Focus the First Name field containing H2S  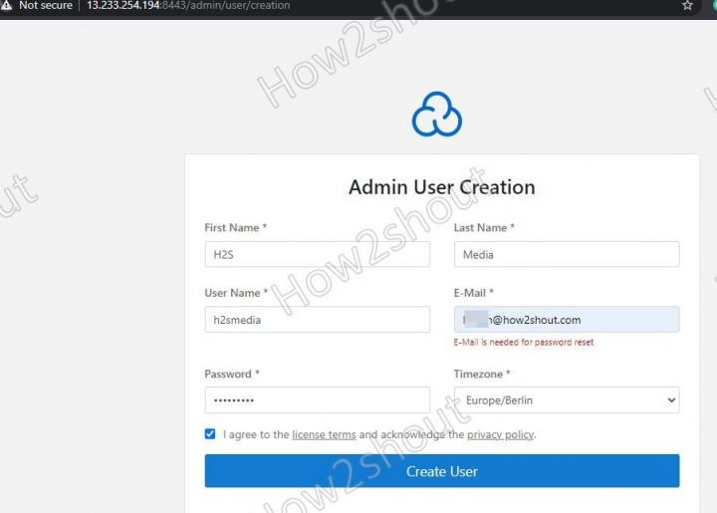pyautogui.click(x=317, y=255)
